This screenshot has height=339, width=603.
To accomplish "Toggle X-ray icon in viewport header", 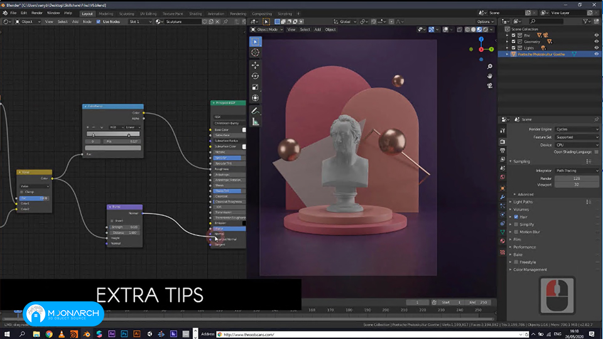I will [460, 30].
